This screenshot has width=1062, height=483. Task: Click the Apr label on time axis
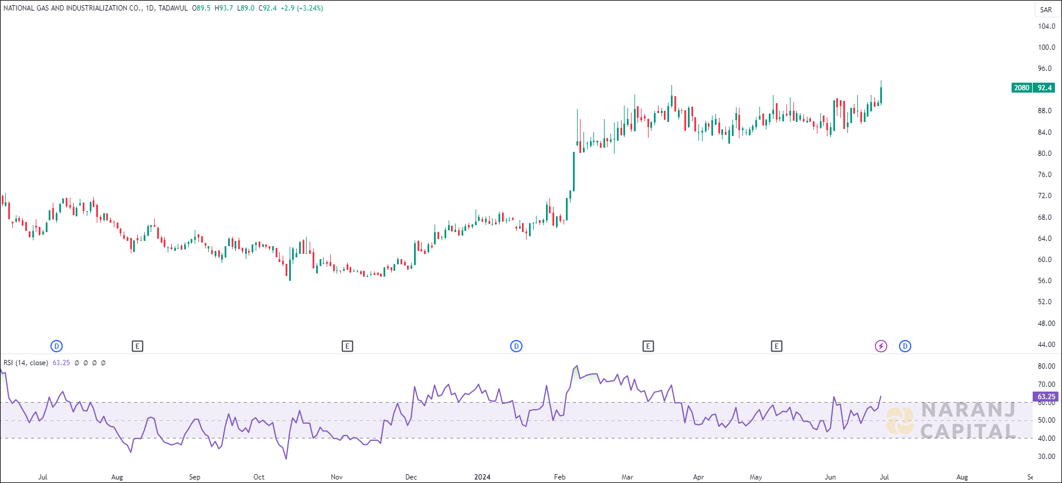pyautogui.click(x=698, y=477)
